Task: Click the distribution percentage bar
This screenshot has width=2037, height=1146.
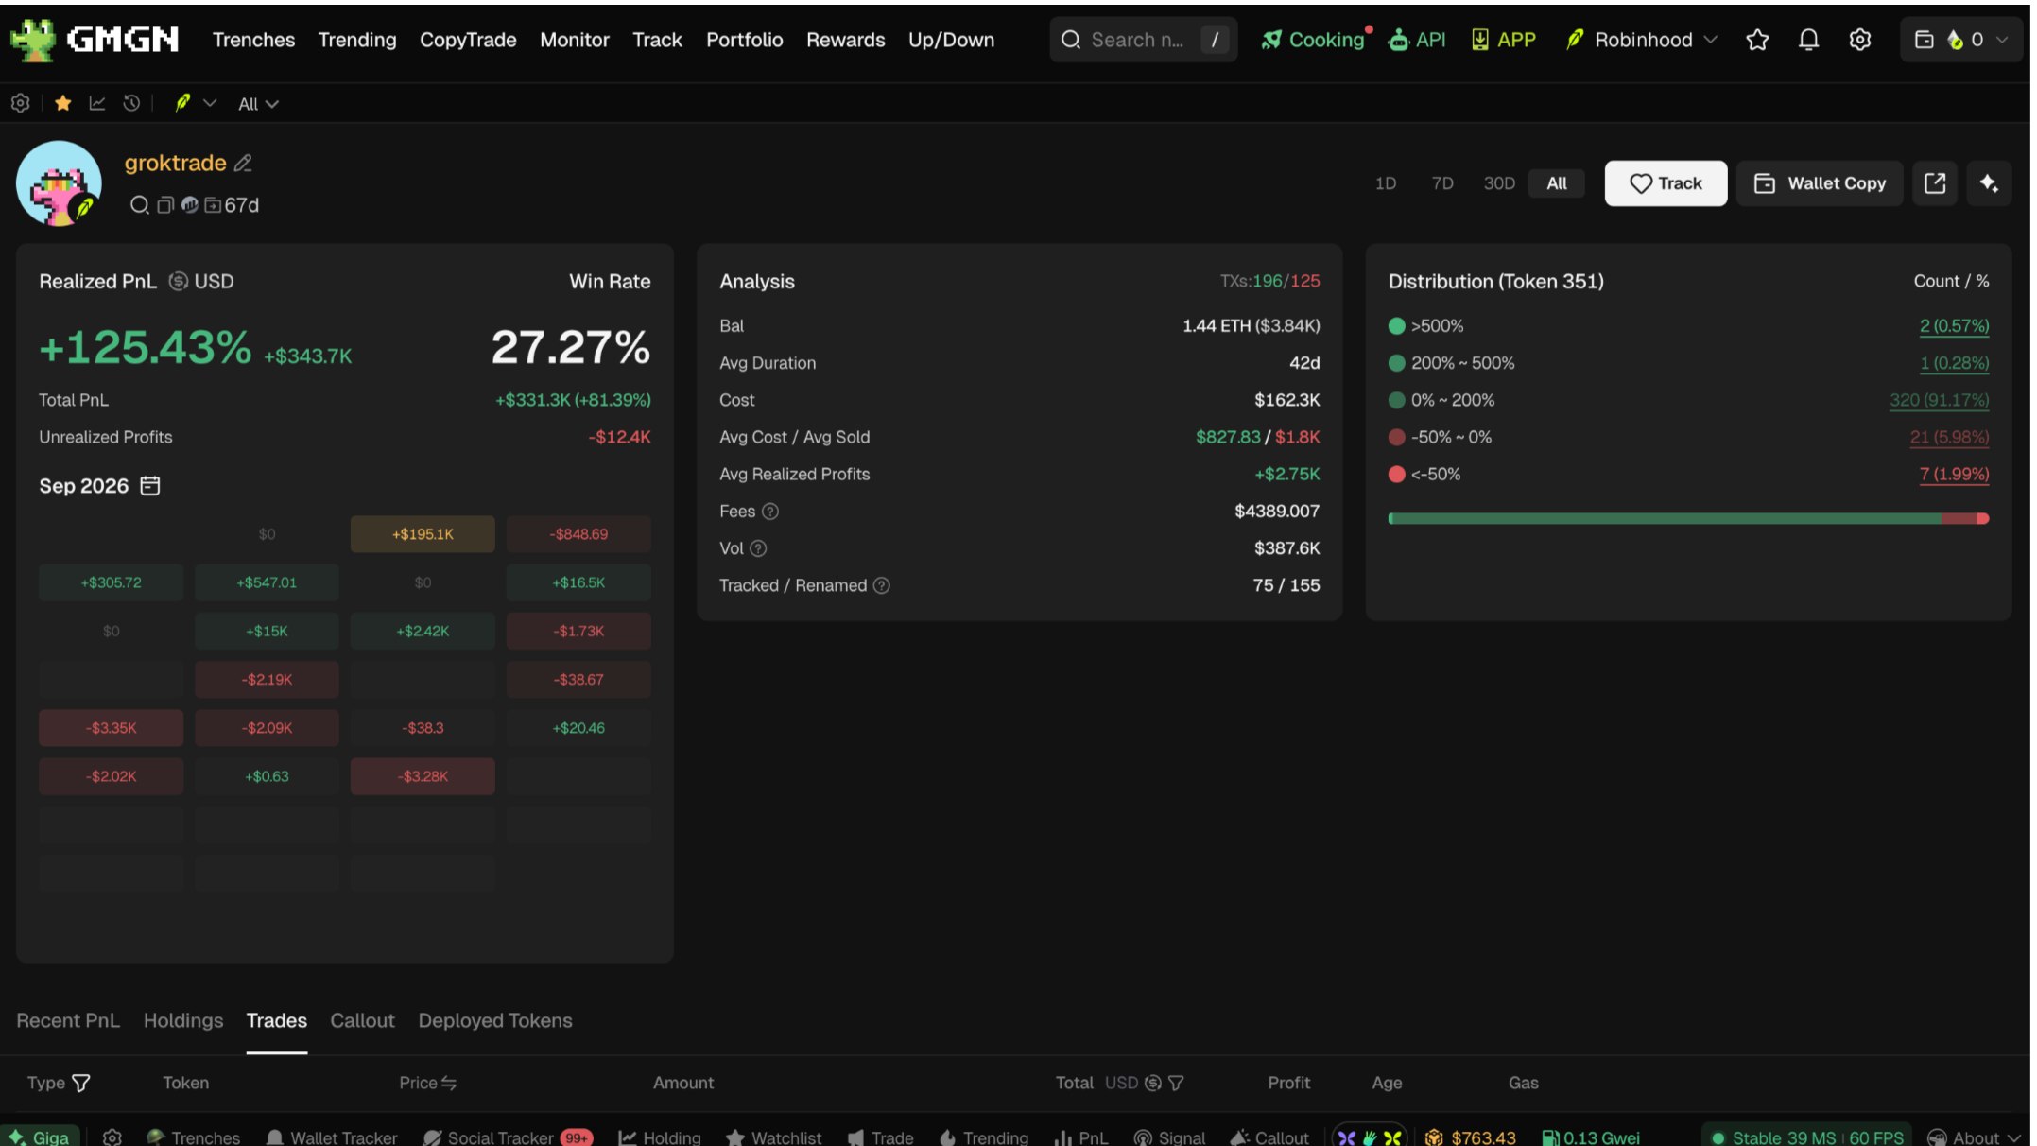Action: (1688, 518)
